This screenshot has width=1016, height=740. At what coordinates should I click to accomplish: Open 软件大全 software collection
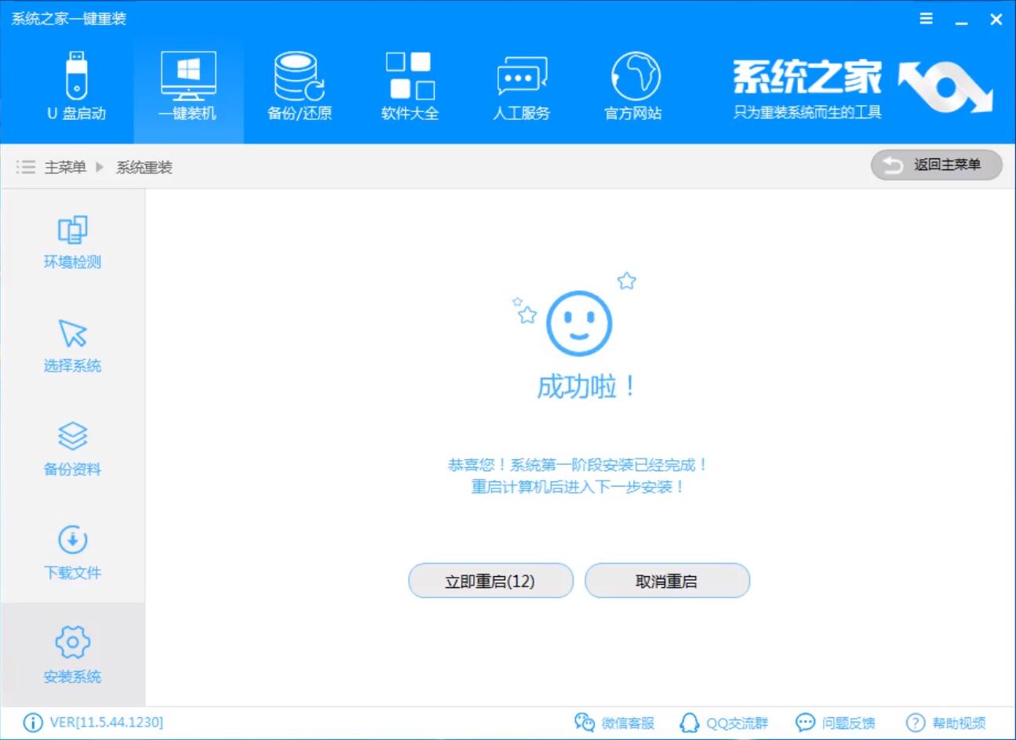[x=410, y=82]
